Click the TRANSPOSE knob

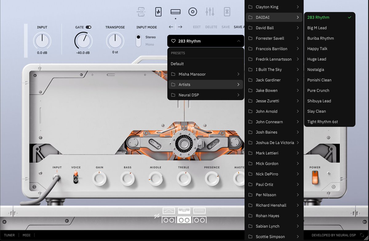[115, 41]
